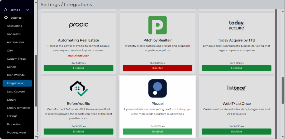The width and height of the screenshot is (285, 139).
Task: Open General settings
Action: (12, 67)
